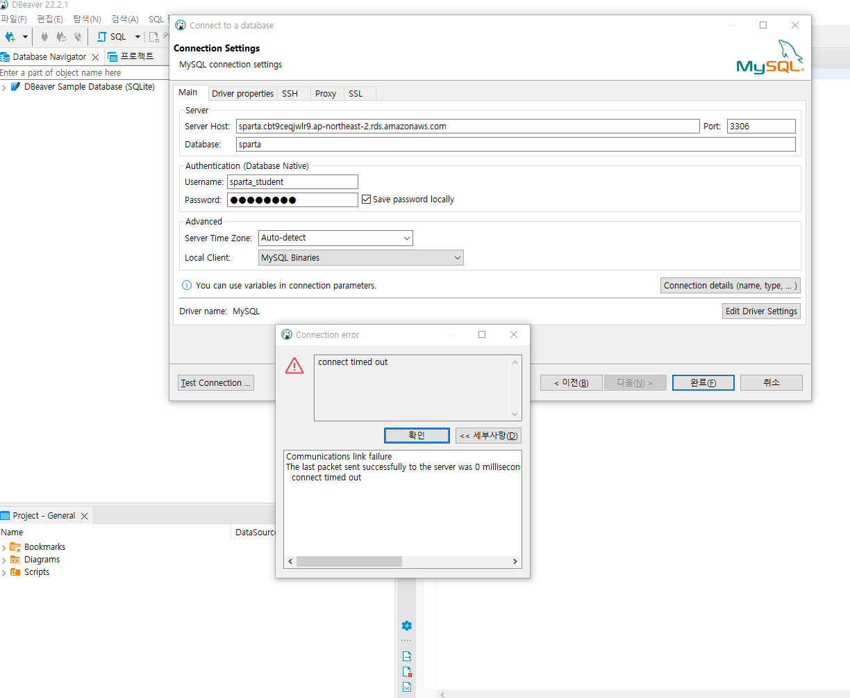Click the DBeaver icon in Connection error titlebar

click(x=287, y=334)
